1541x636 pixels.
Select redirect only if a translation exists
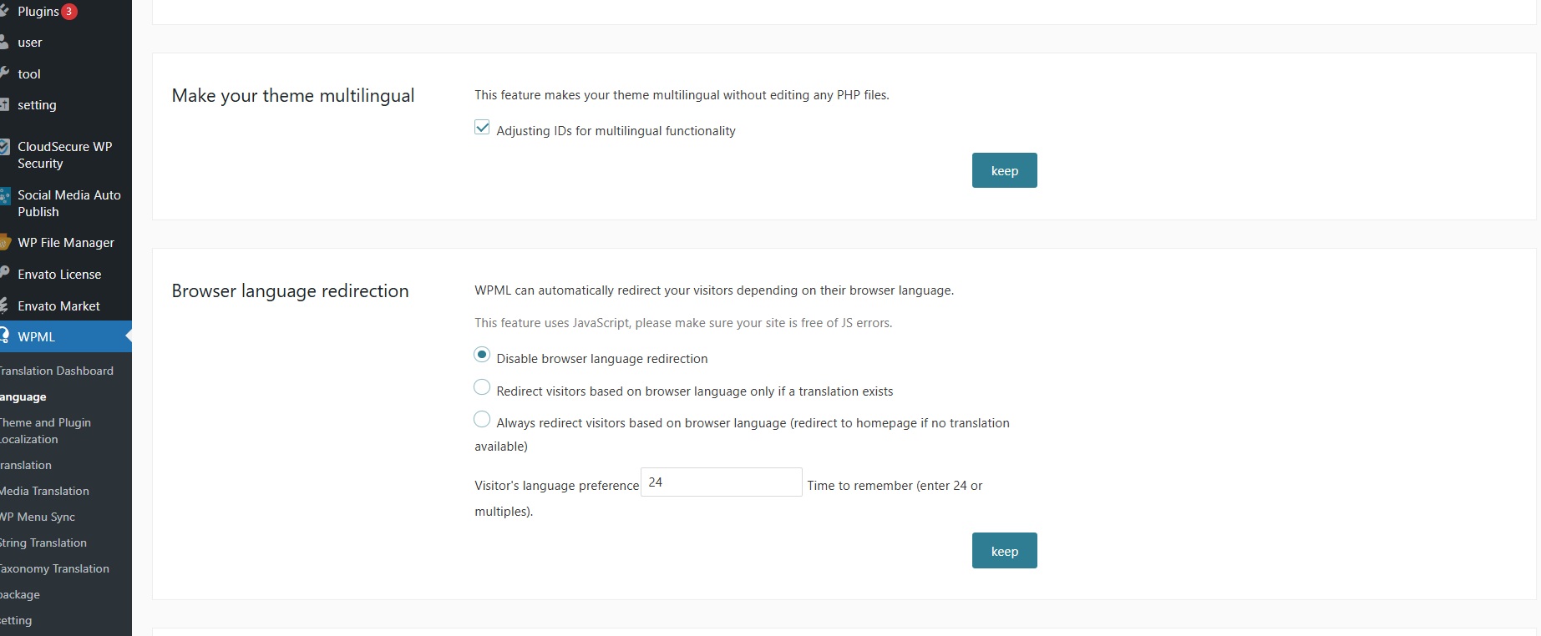tap(482, 387)
